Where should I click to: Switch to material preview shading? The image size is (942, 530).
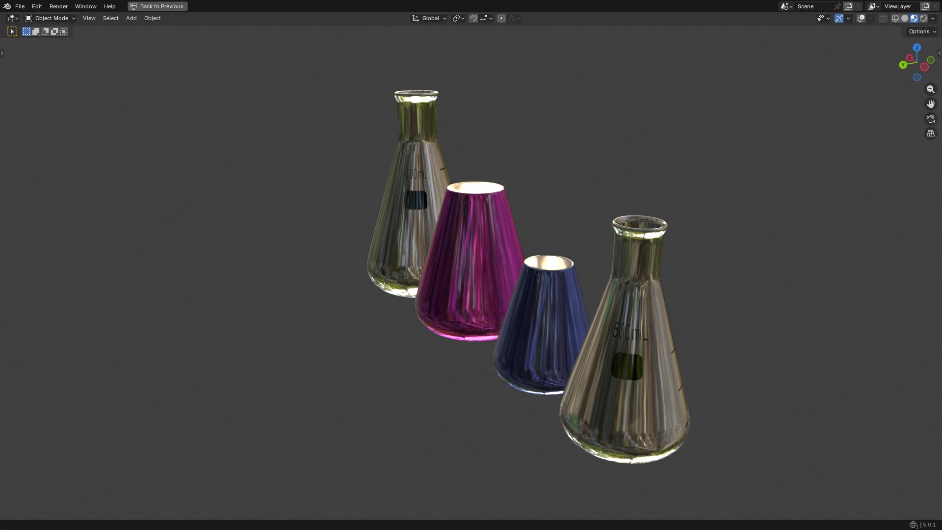tap(914, 18)
